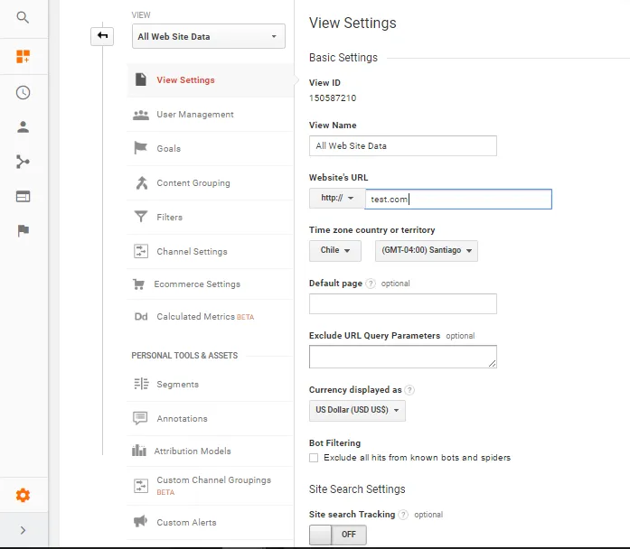Select User Management in the view menu
630x549 pixels.
(194, 115)
